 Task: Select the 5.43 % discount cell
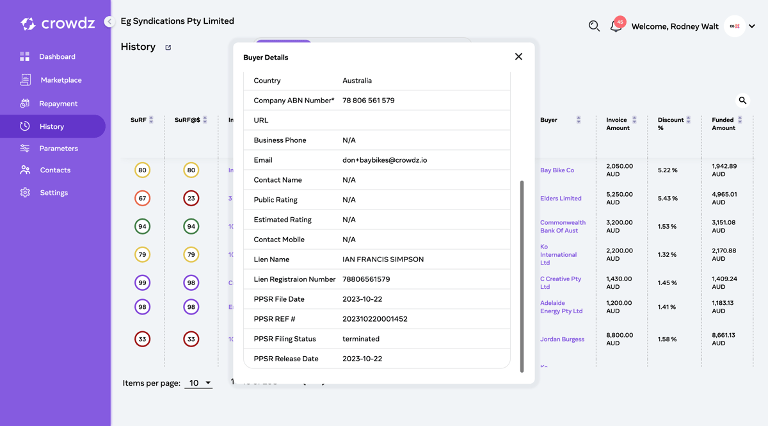668,199
